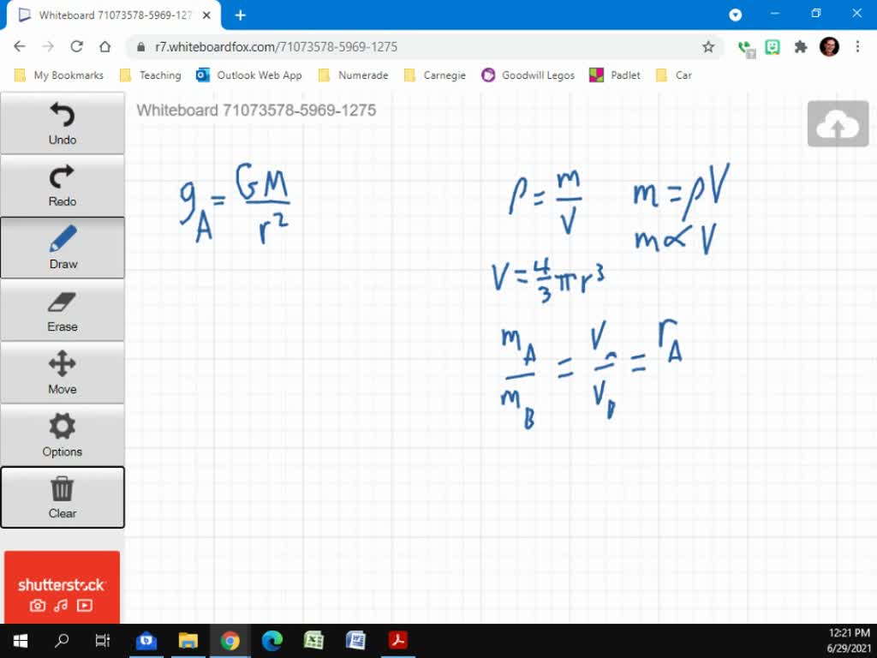Open the Teaching bookmarks folder

[x=151, y=75]
